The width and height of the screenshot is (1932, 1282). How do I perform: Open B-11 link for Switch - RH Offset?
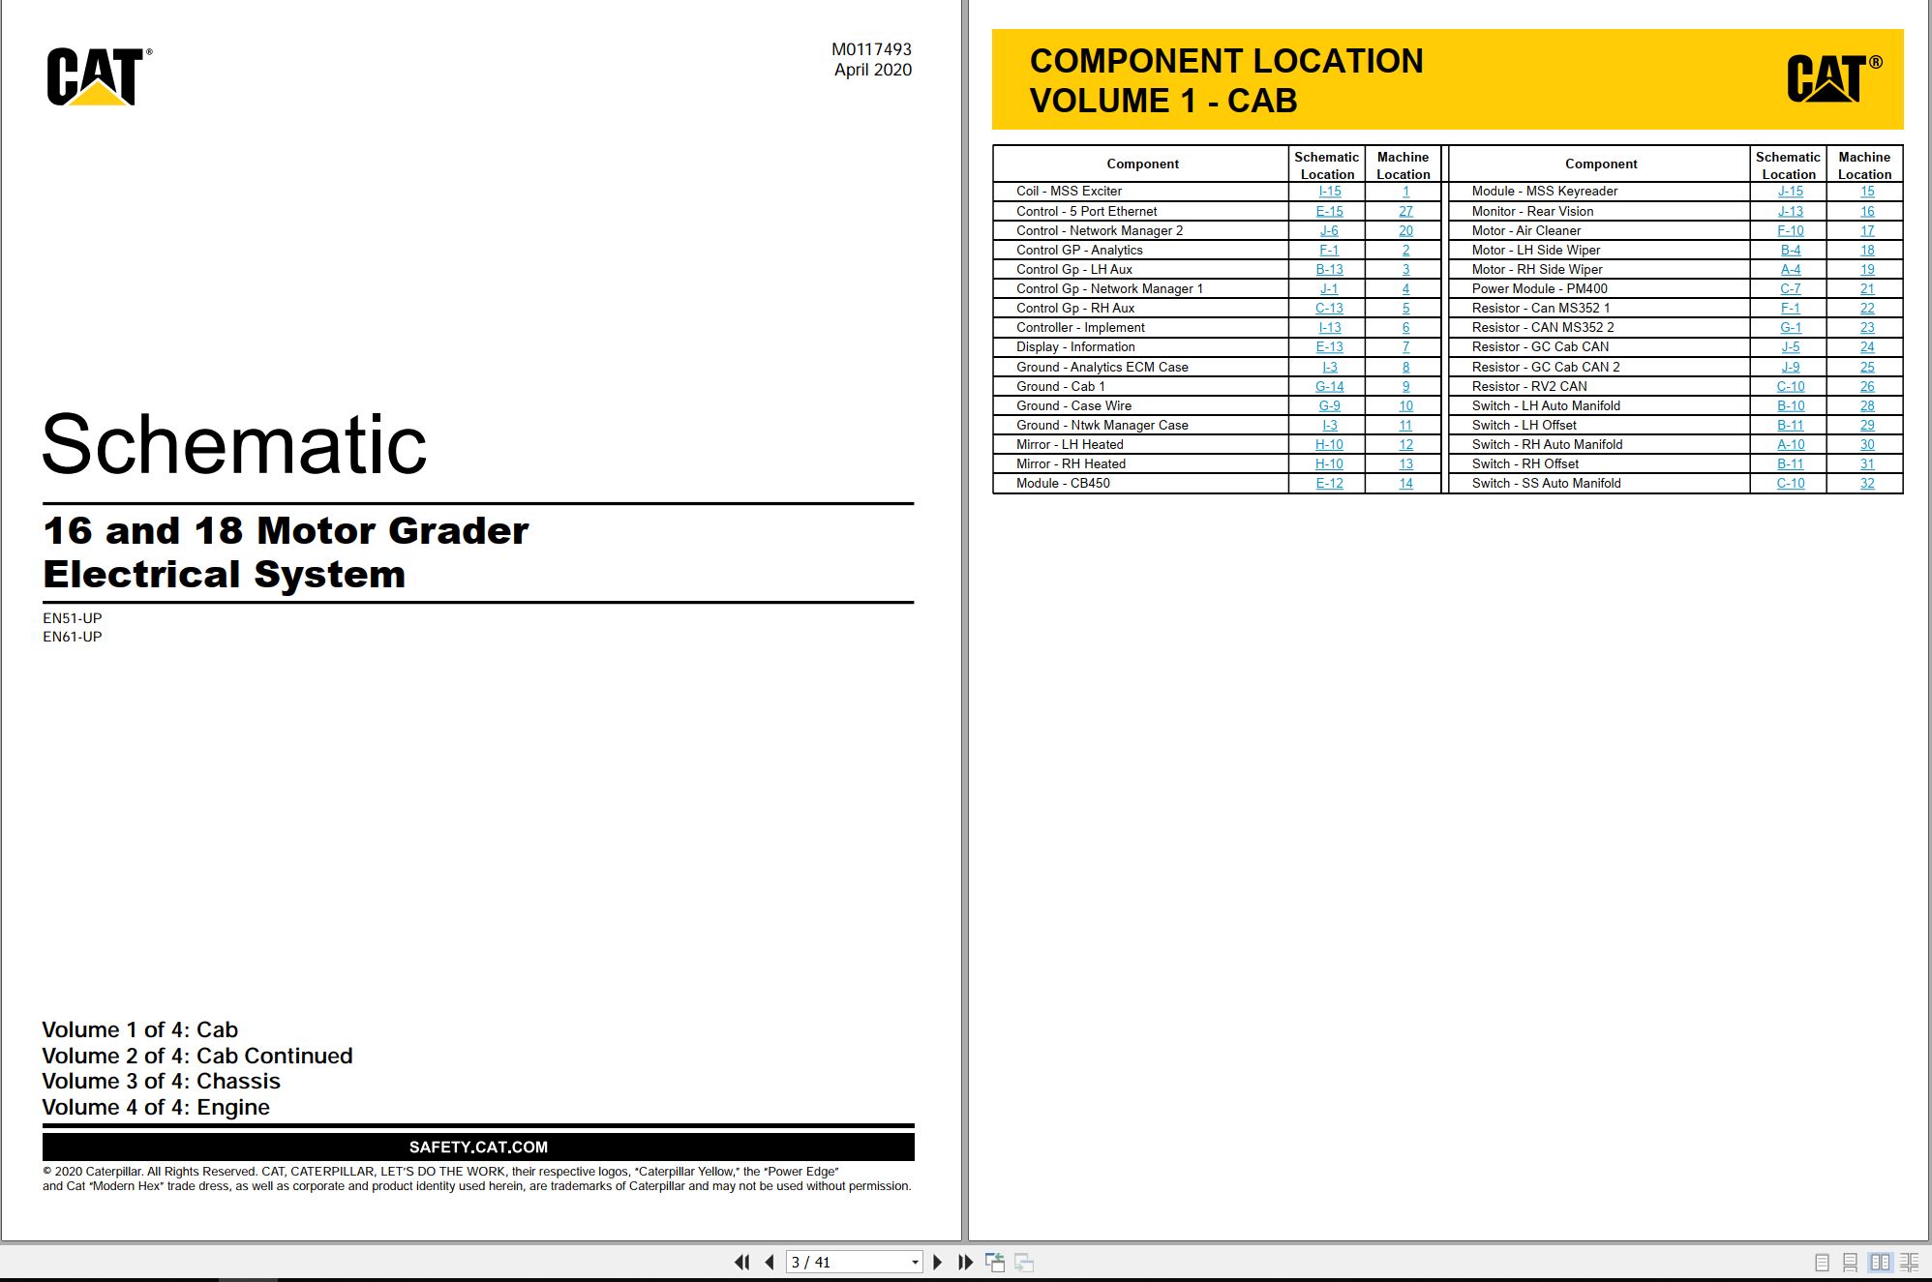coord(1791,463)
